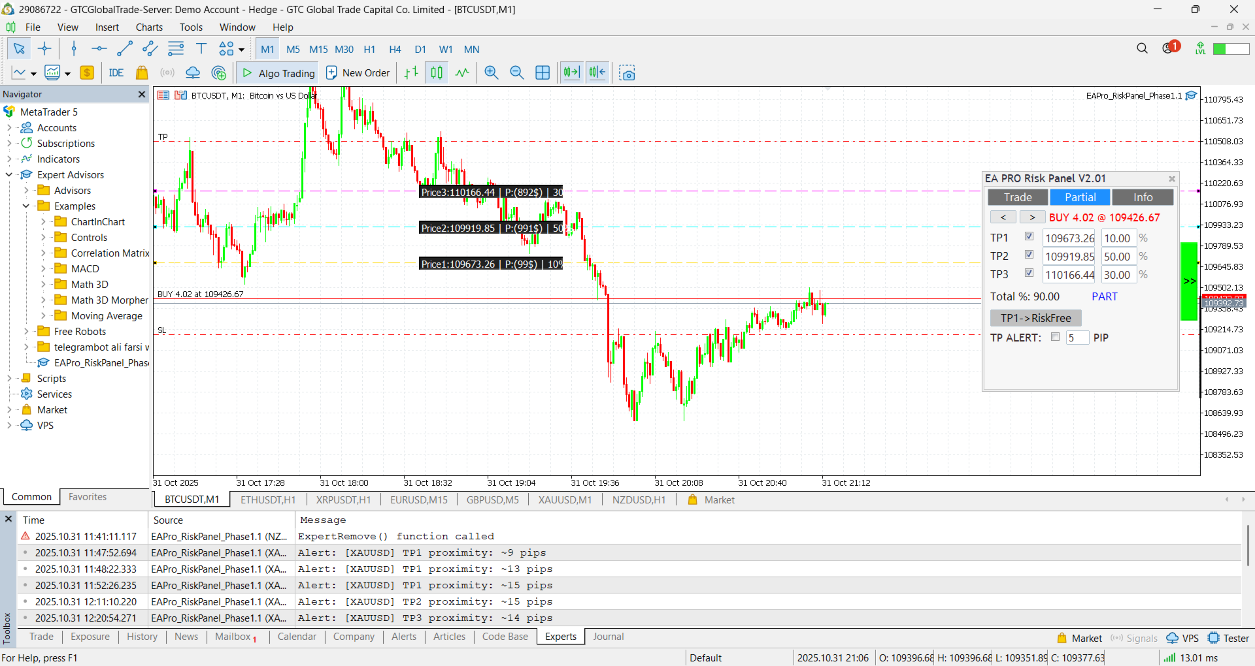The height and width of the screenshot is (666, 1255).
Task: Open the Tools menu
Action: [191, 27]
